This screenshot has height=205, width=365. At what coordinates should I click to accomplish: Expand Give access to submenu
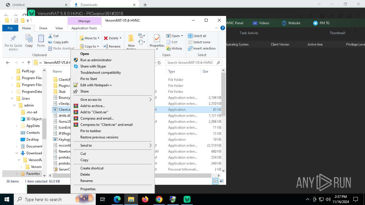click(113, 100)
